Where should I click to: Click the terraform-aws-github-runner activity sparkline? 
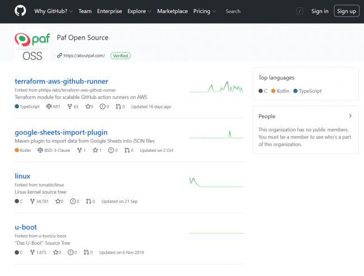[x=216, y=87]
